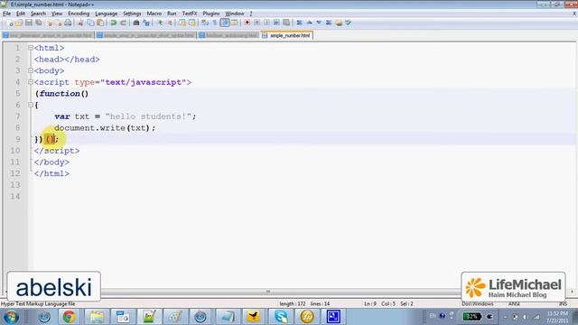Collapse the html fold marker on line 1
Image resolution: width=578 pixels, height=325 pixels.
pos(31,48)
